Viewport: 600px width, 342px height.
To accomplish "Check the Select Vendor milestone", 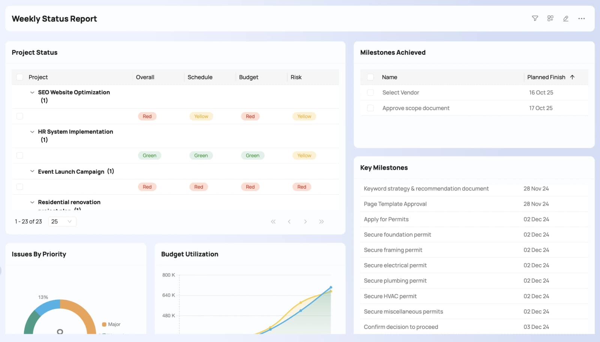I will (370, 93).
